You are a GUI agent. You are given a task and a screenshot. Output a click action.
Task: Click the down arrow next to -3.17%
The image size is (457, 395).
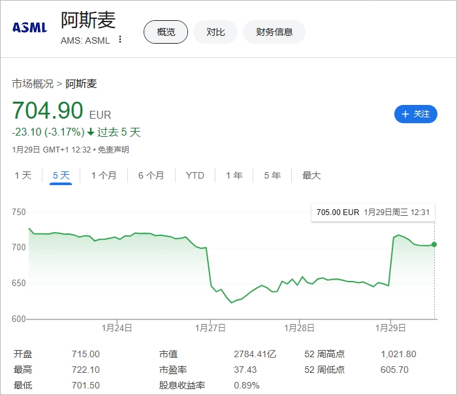90,132
